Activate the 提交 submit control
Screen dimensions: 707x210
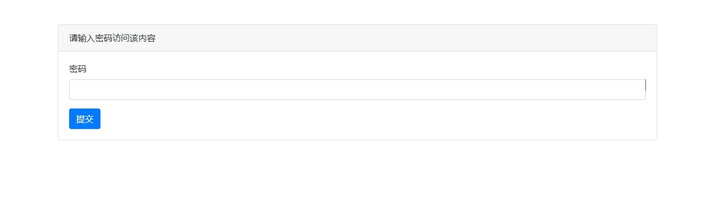(85, 119)
